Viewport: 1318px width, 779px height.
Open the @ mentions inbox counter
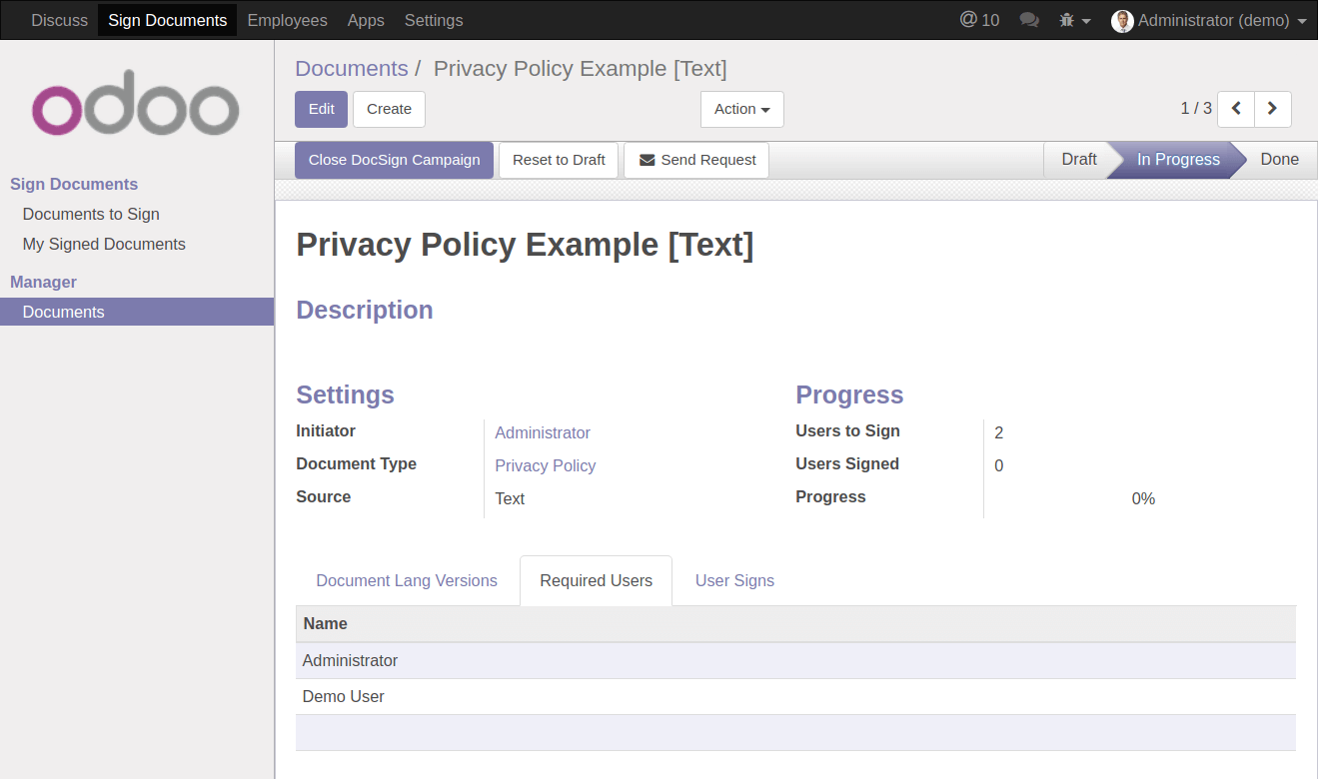coord(978,20)
